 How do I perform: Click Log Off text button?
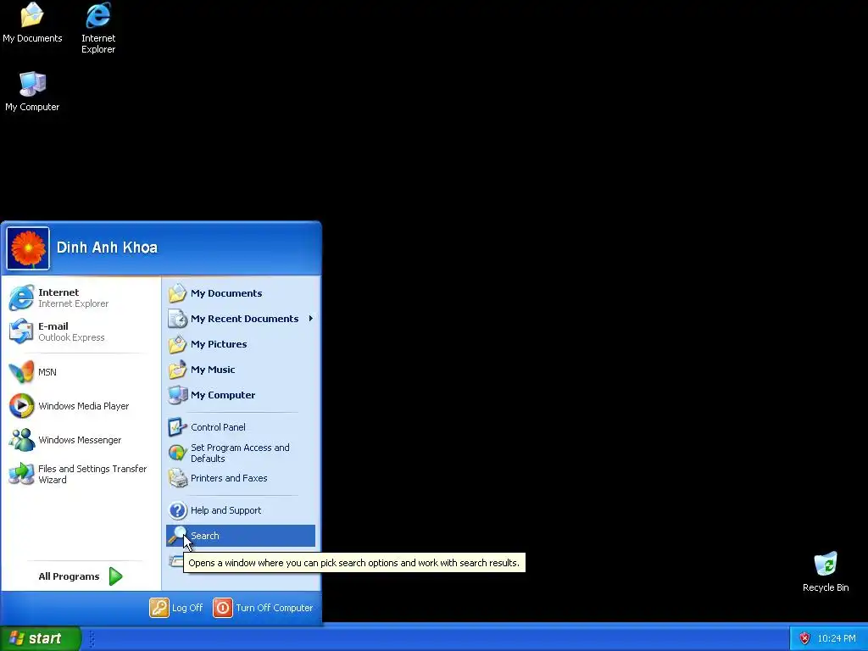(x=187, y=608)
